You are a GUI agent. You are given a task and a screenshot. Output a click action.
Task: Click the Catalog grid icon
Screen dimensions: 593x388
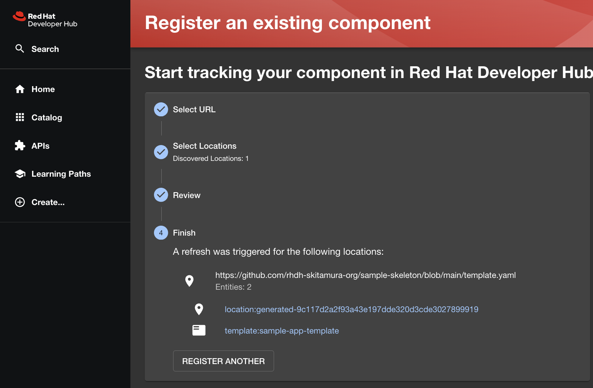pos(20,117)
